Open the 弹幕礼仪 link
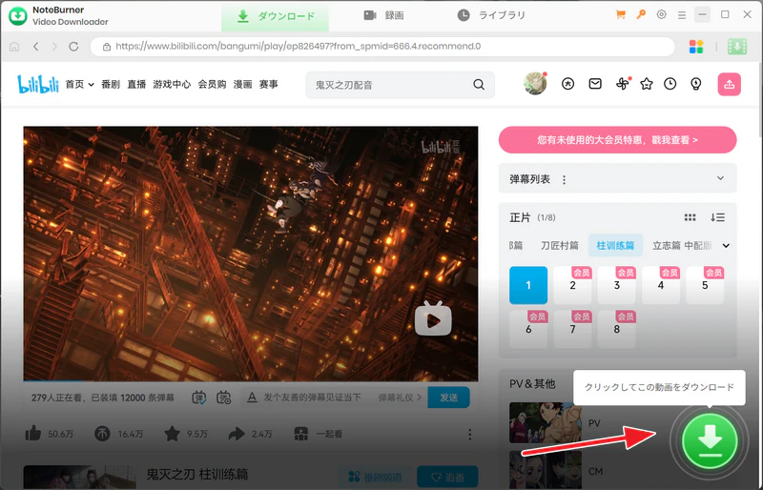Screen dimensions: 763x490 pos(400,398)
